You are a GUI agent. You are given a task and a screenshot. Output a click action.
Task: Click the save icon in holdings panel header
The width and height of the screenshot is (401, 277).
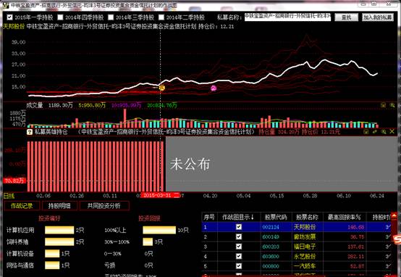click(x=366, y=131)
